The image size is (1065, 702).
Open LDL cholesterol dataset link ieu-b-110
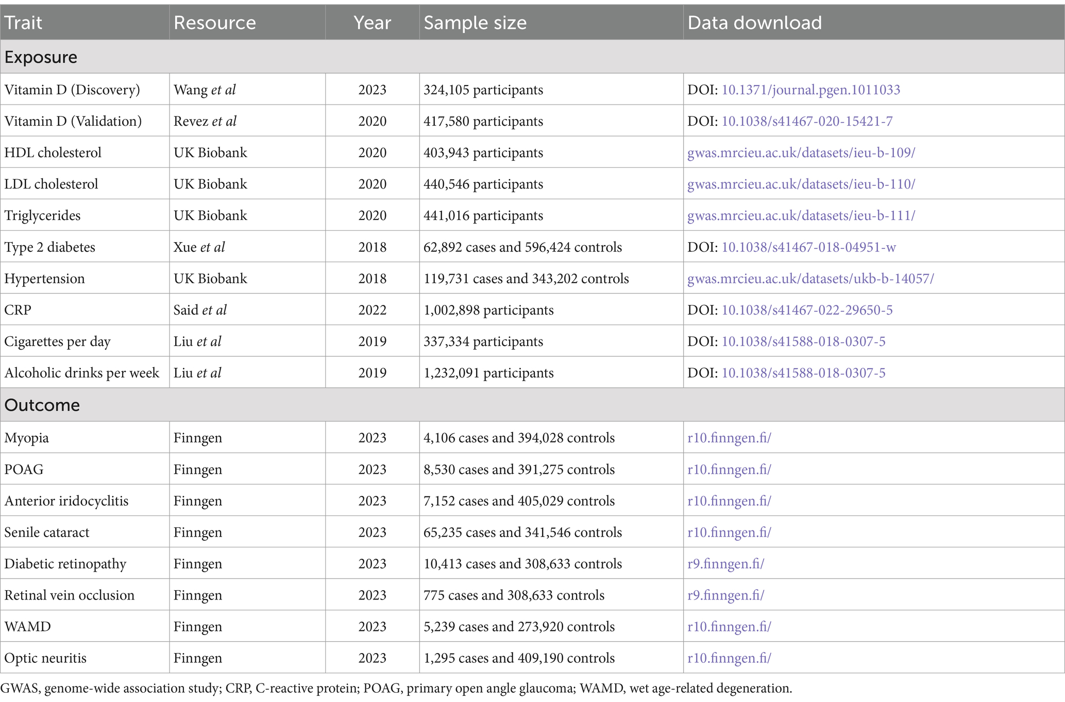801,184
